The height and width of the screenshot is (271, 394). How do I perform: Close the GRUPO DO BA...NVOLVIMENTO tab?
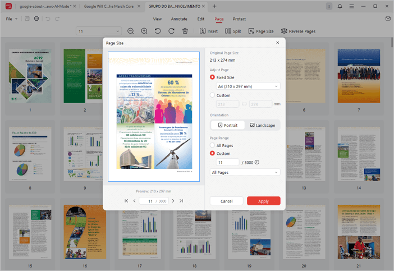(203, 6)
